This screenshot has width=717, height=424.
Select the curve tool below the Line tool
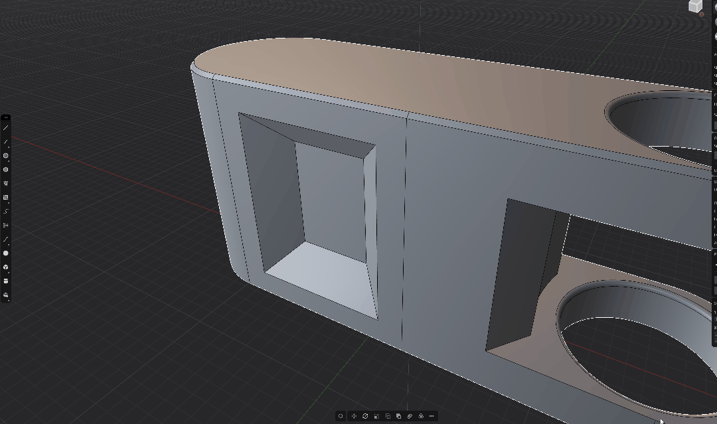(5, 141)
